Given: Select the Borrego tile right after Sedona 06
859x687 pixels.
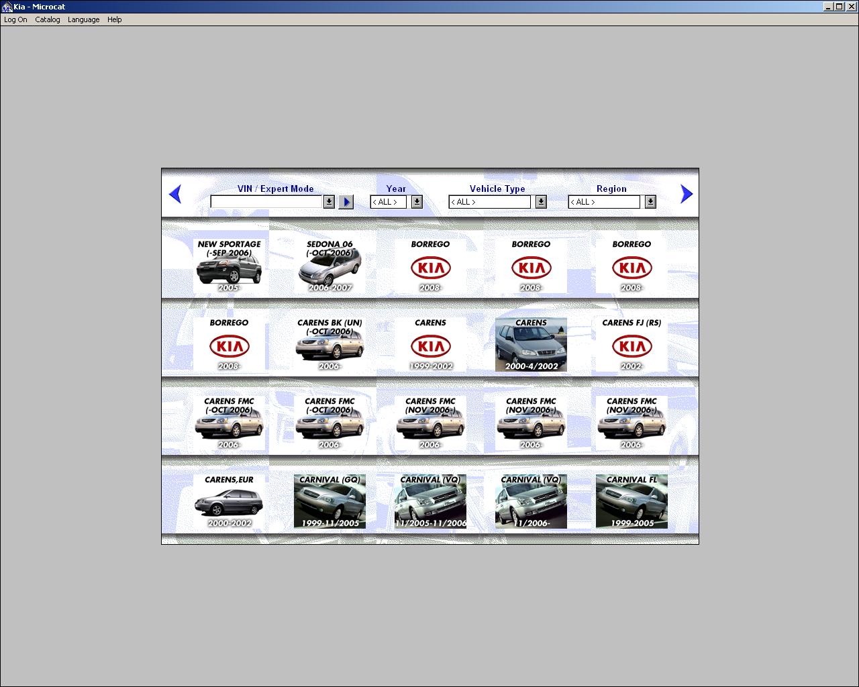Looking at the screenshot, I should point(430,266).
